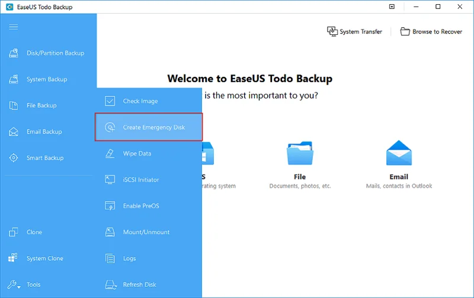
Task: Open Email Backup from sidebar
Action: click(x=44, y=132)
